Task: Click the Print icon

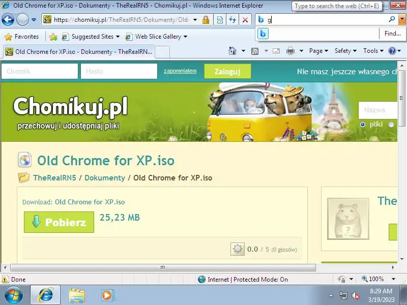Action: (290, 51)
